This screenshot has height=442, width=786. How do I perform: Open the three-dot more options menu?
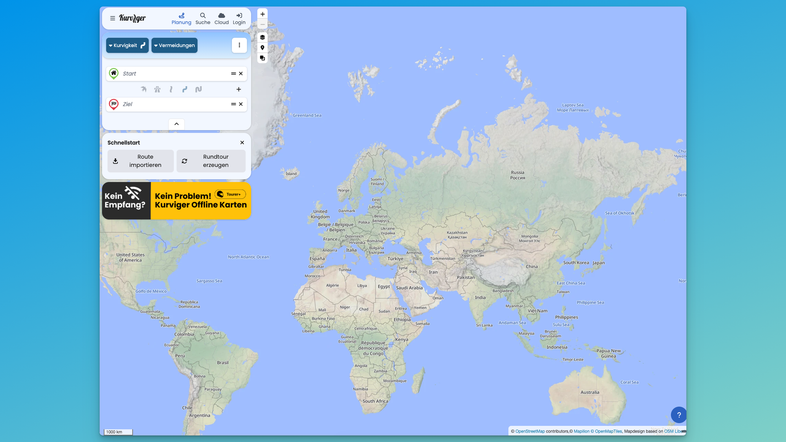[x=239, y=45]
